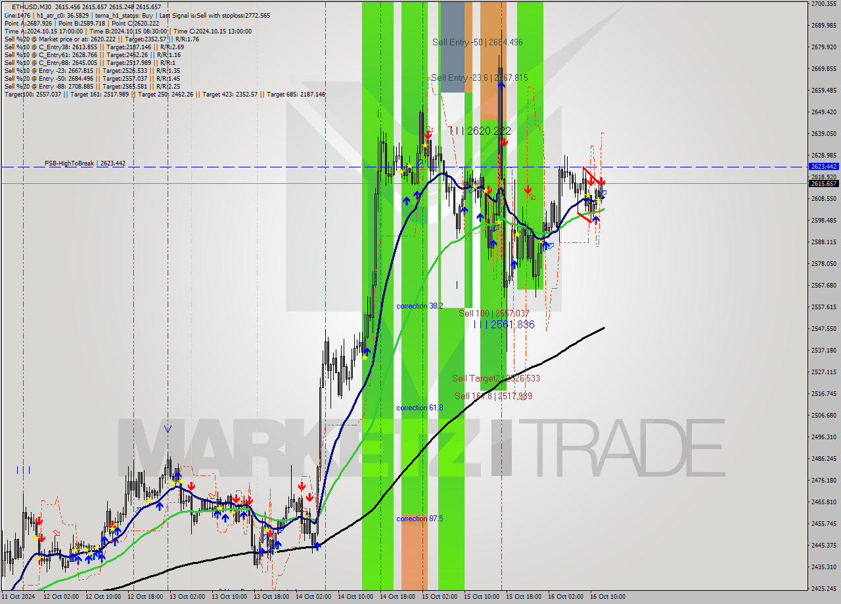Click 2425.245 on the price axis
Screen dimensions: 841x604
coord(824,589)
